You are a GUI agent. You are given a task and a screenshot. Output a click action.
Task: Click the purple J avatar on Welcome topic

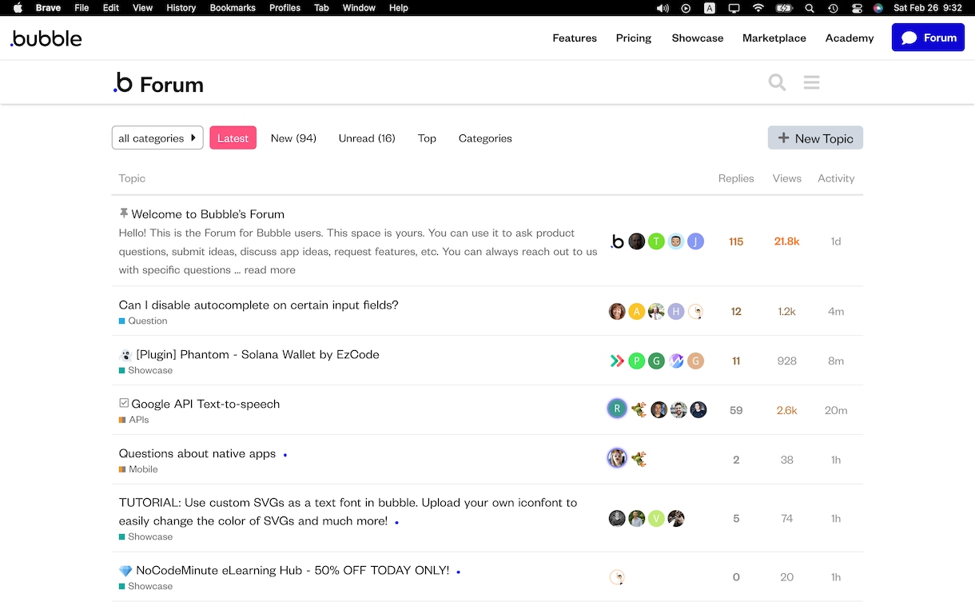(x=695, y=241)
